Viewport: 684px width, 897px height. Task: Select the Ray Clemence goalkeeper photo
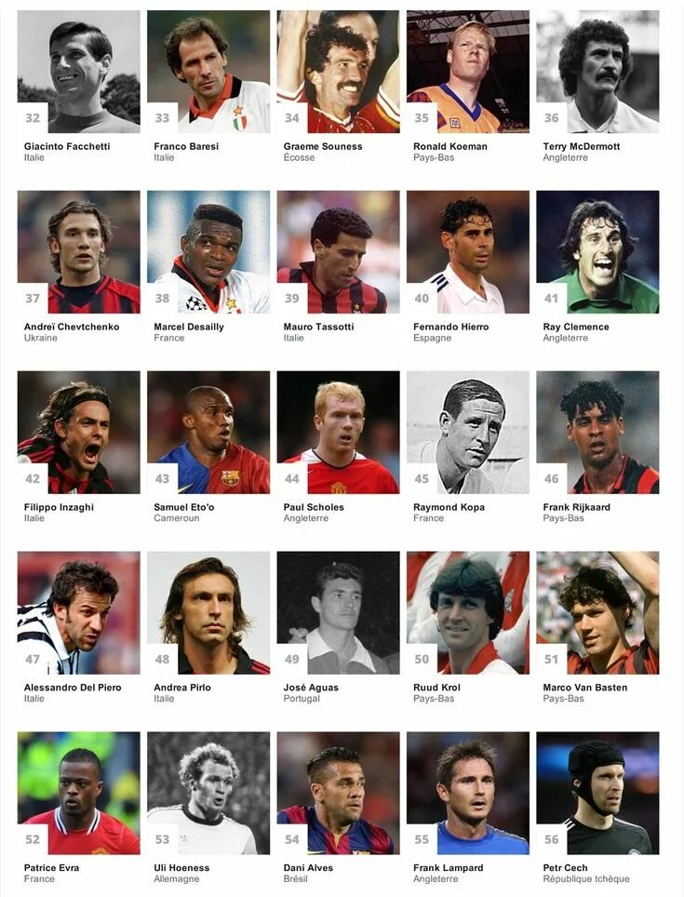(x=597, y=252)
